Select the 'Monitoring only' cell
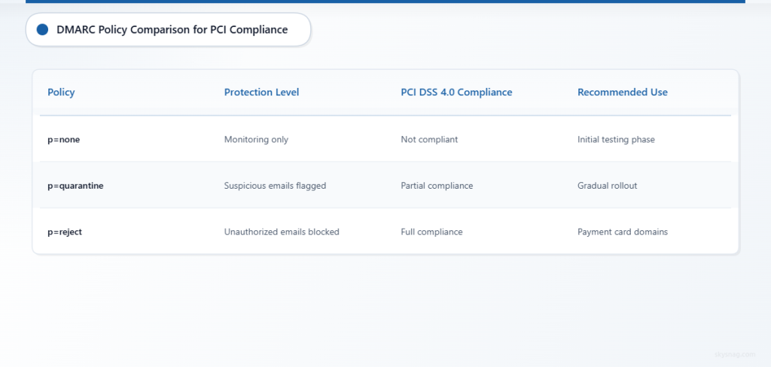 [x=256, y=140]
